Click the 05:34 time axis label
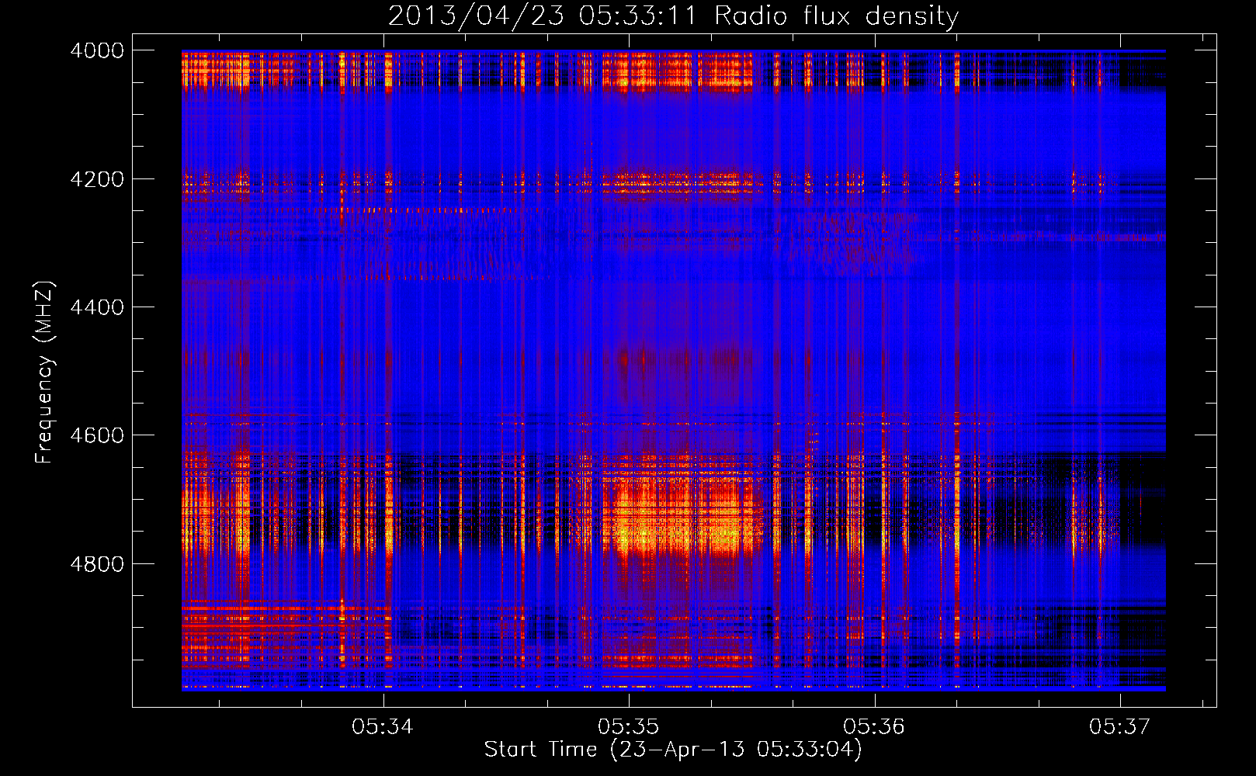Viewport: 1256px width, 776px height. [x=383, y=726]
